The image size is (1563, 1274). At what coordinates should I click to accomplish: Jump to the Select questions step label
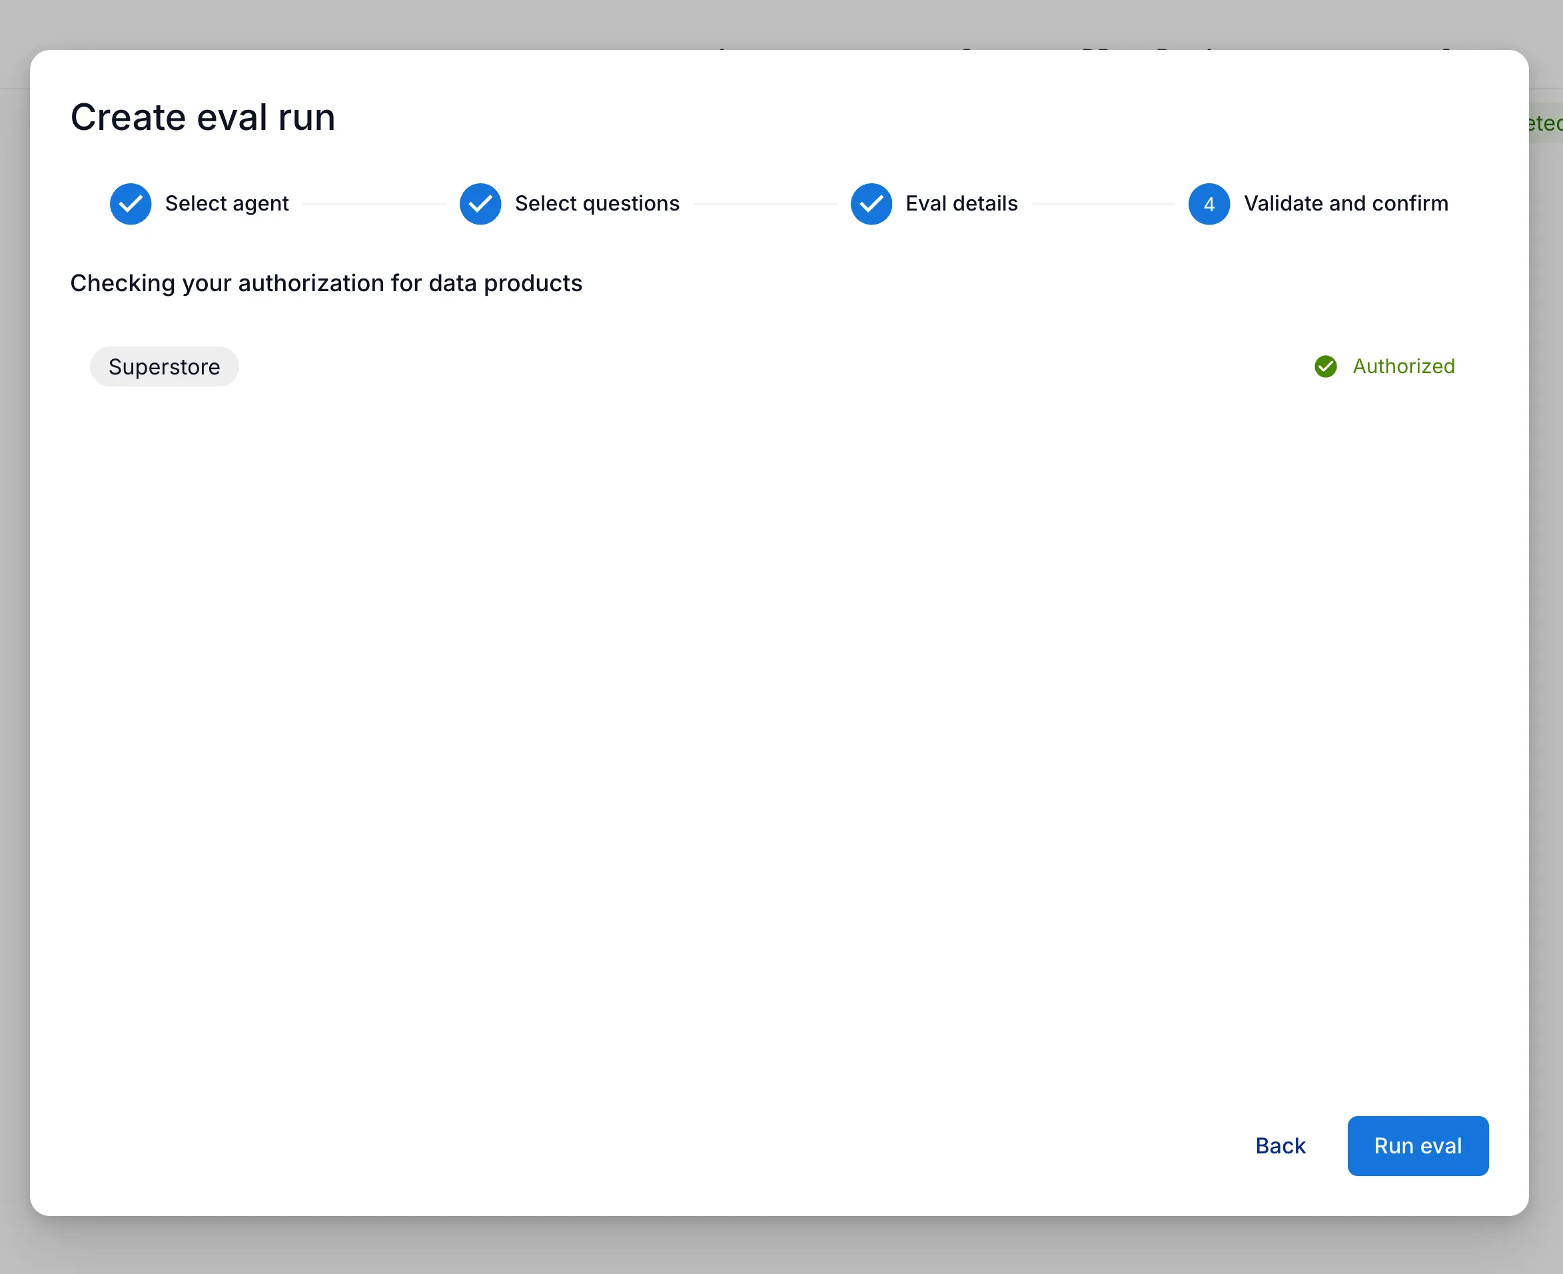(x=596, y=203)
